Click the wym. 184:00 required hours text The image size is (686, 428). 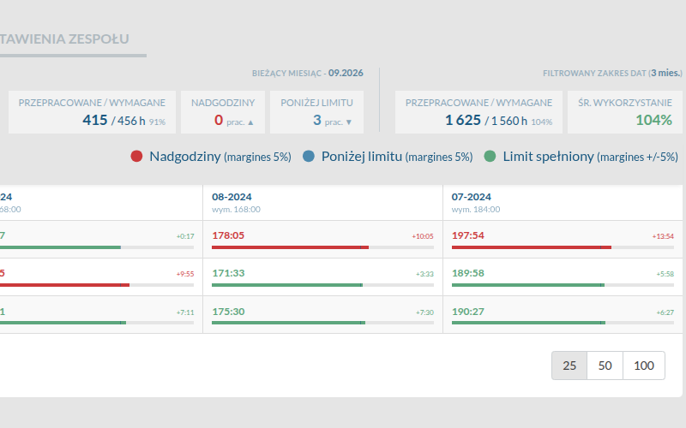[x=476, y=210]
